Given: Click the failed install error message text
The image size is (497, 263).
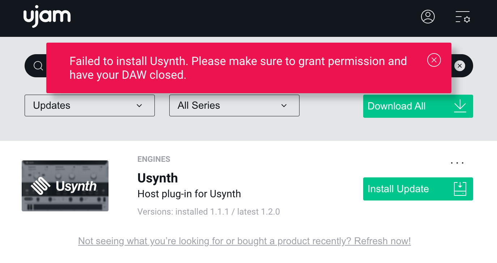Looking at the screenshot, I should [x=238, y=68].
